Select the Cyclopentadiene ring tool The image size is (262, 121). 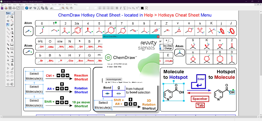pyautogui.click(x=8, y=84)
